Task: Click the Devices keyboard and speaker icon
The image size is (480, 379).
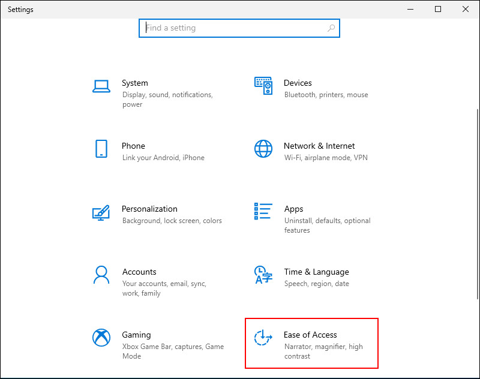Action: point(263,86)
